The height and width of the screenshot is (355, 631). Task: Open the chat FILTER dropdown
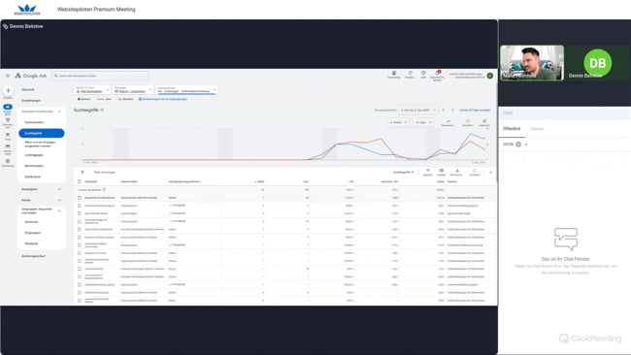515,145
